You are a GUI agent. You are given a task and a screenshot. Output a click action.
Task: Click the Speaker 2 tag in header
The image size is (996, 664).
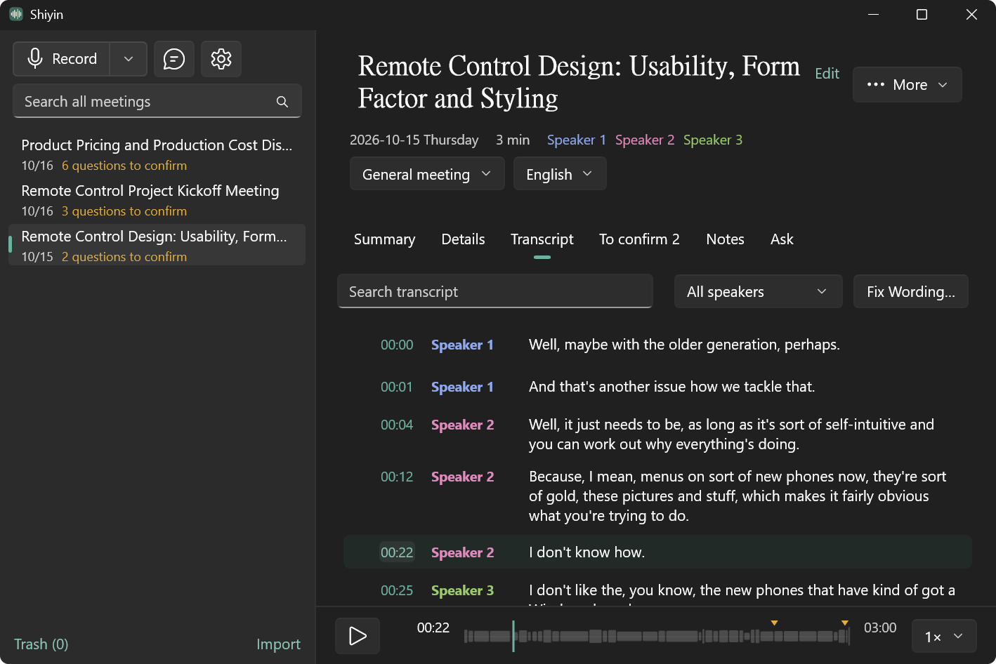tap(645, 140)
